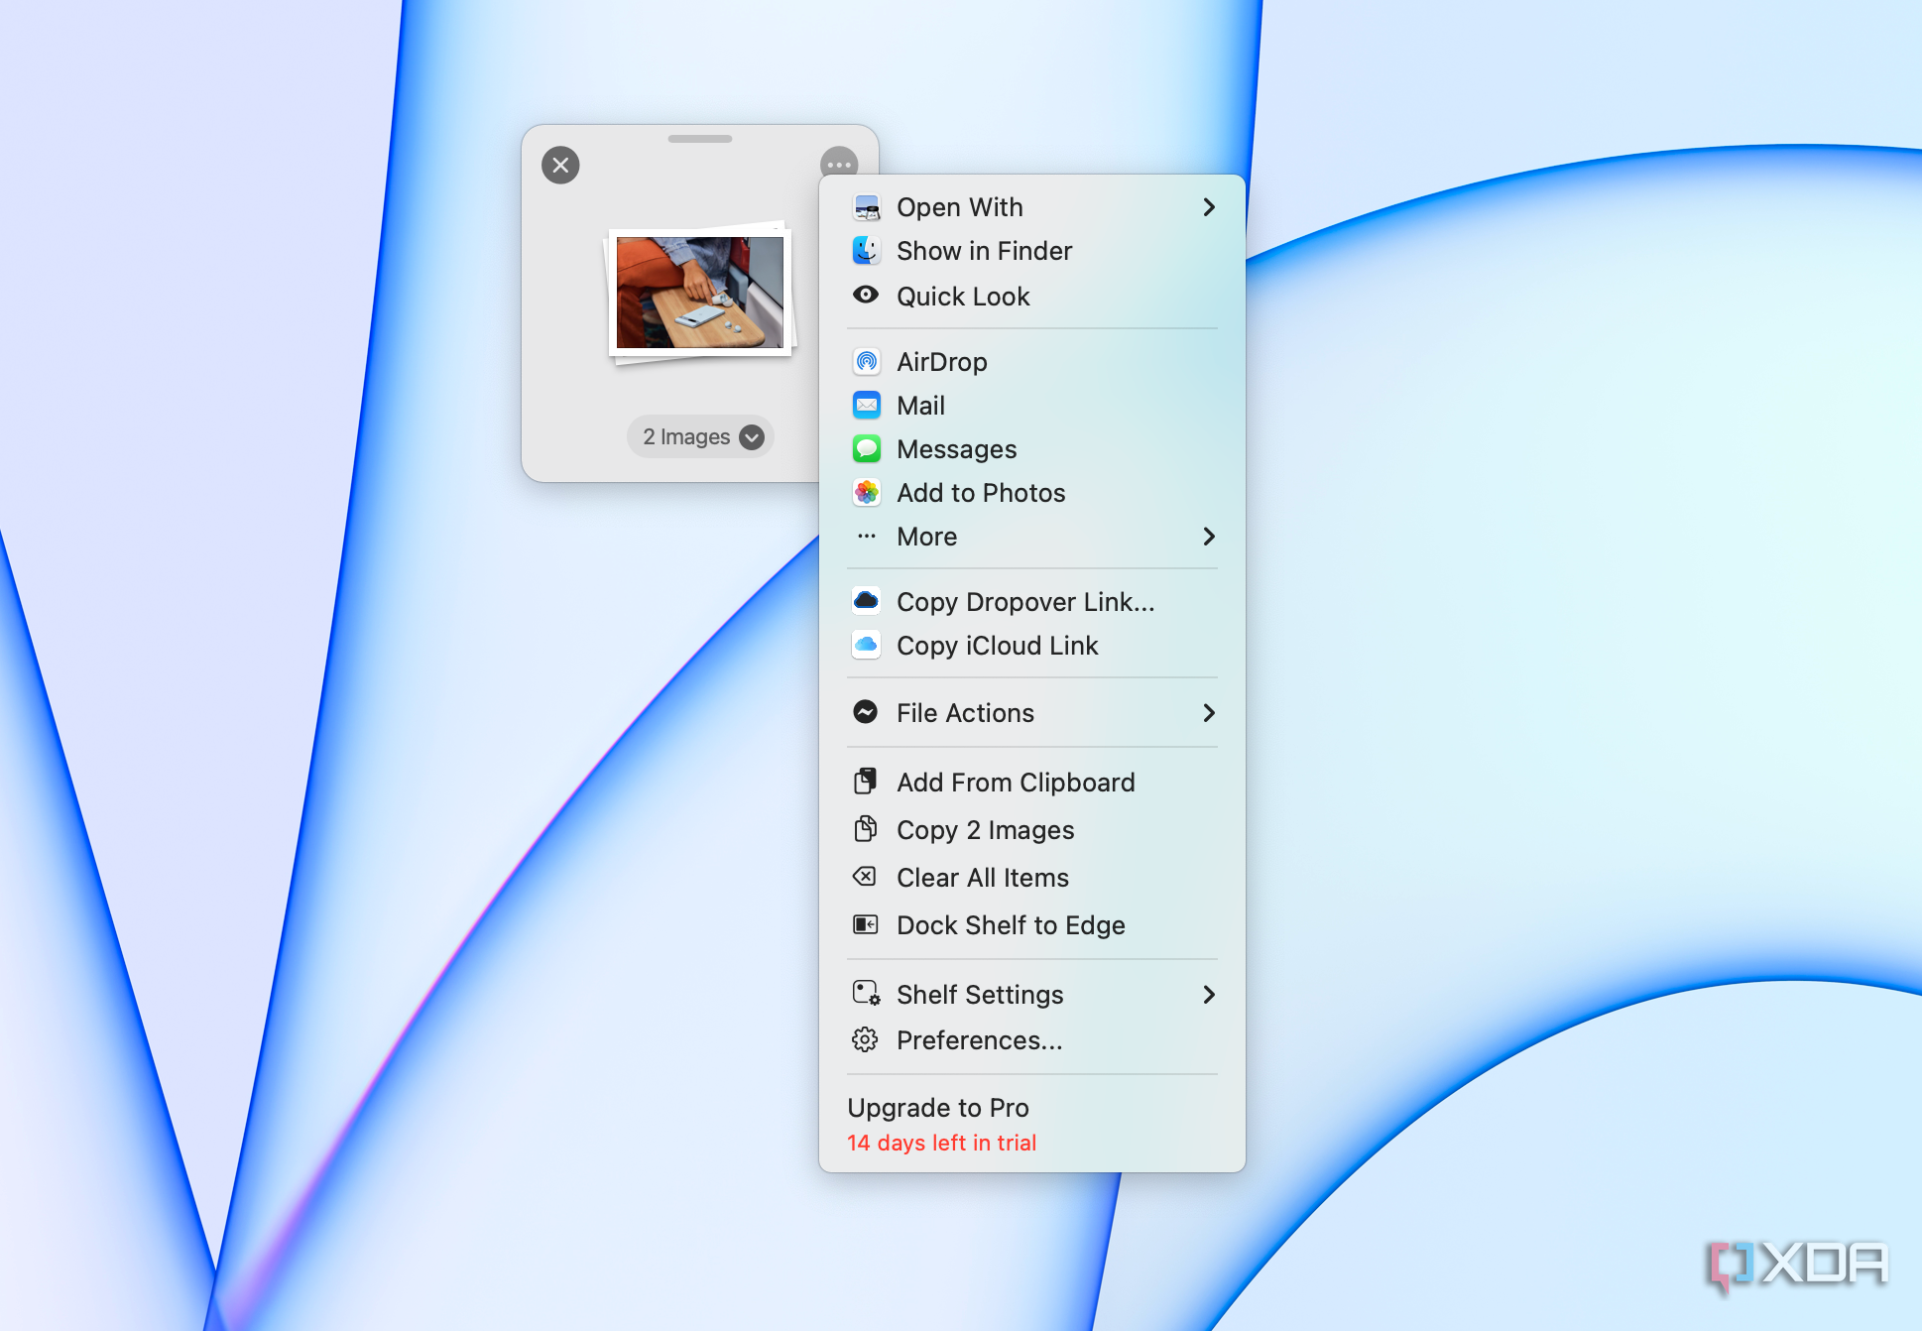Click the Mail envelope icon
The width and height of the screenshot is (1922, 1331).
[x=867, y=406]
